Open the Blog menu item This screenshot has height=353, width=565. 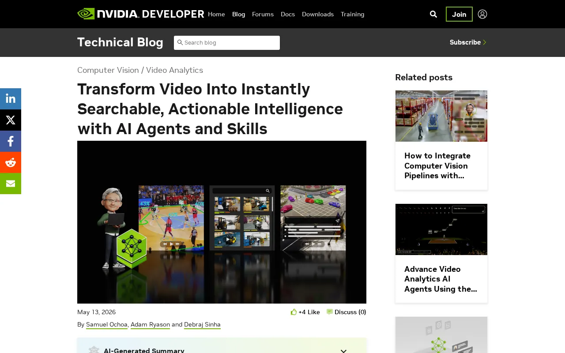238,14
